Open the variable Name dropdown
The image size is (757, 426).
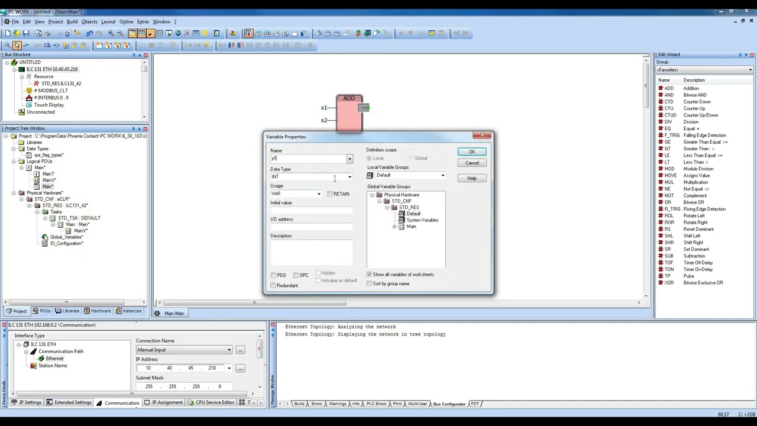350,159
